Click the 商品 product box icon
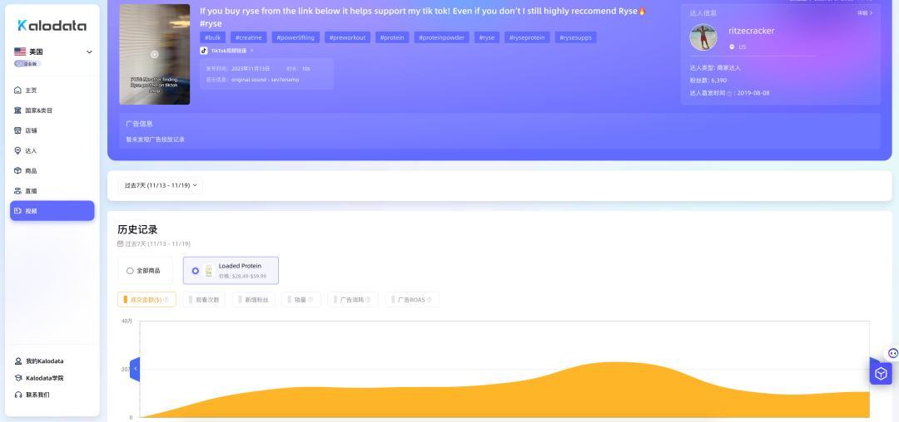899x422 pixels. click(17, 170)
